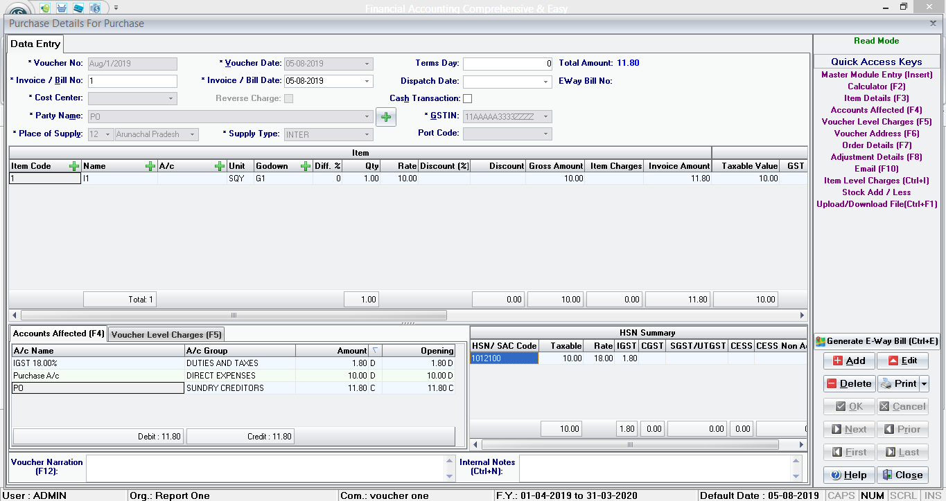Click the price tag quick access icon
Viewport: 946px width, 501px height.
46,8
